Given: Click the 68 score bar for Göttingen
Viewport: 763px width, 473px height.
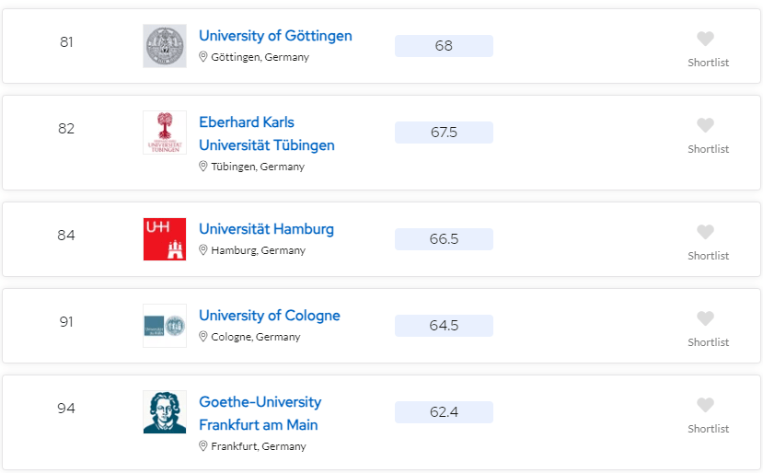Looking at the screenshot, I should pos(444,46).
